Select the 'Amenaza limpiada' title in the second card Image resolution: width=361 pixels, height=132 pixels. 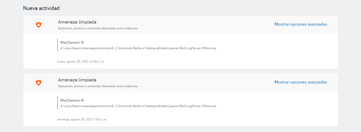pyautogui.click(x=77, y=80)
